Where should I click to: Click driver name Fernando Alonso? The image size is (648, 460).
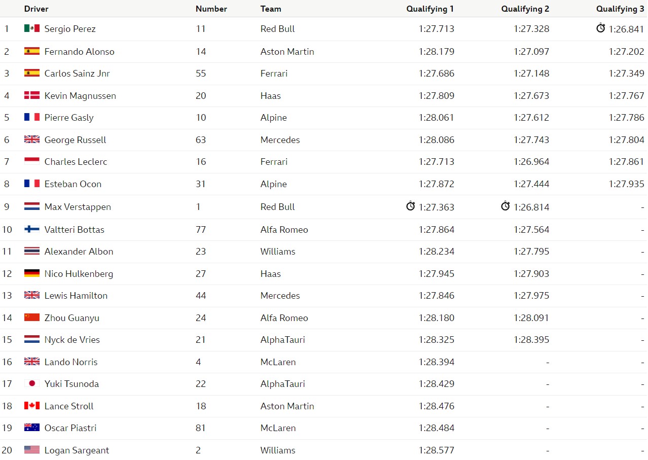[x=80, y=51]
